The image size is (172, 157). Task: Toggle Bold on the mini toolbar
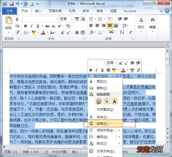(91, 70)
